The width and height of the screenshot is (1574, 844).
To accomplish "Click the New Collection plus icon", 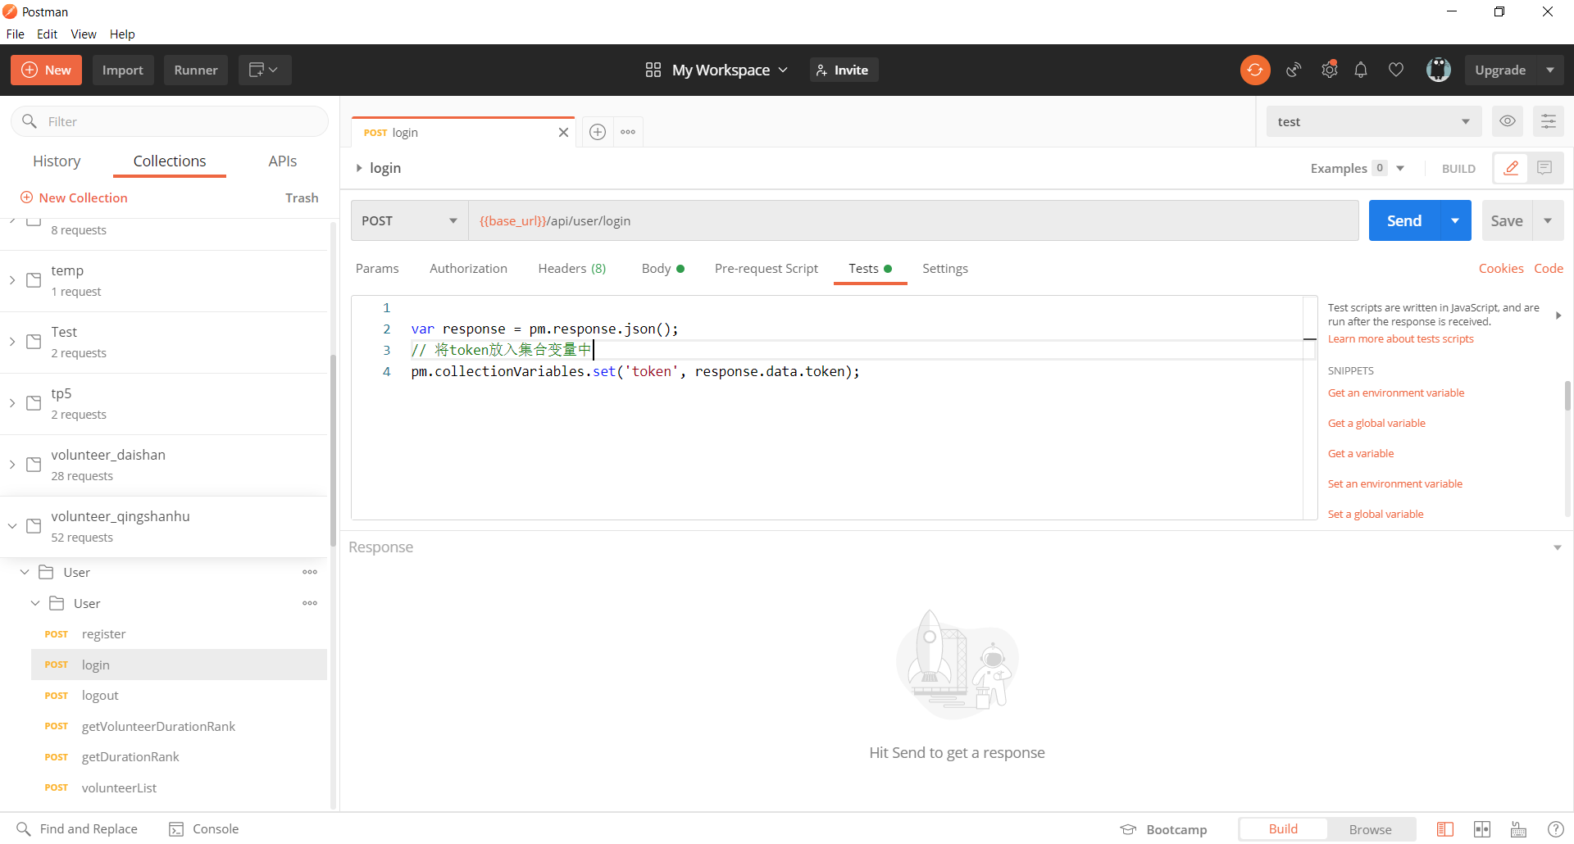I will coord(26,197).
